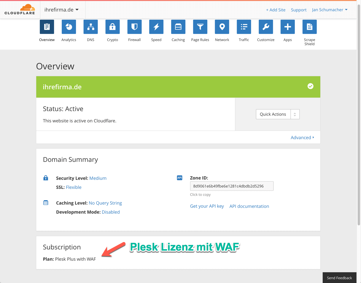Open the Caching drive icon
This screenshot has height=283, width=361.
(178, 27)
